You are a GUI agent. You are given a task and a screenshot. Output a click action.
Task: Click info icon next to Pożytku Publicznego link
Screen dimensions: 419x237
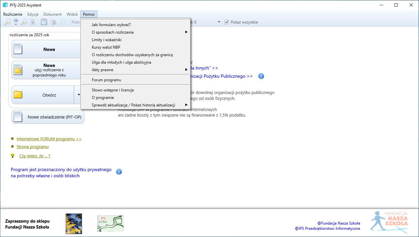[261, 76]
